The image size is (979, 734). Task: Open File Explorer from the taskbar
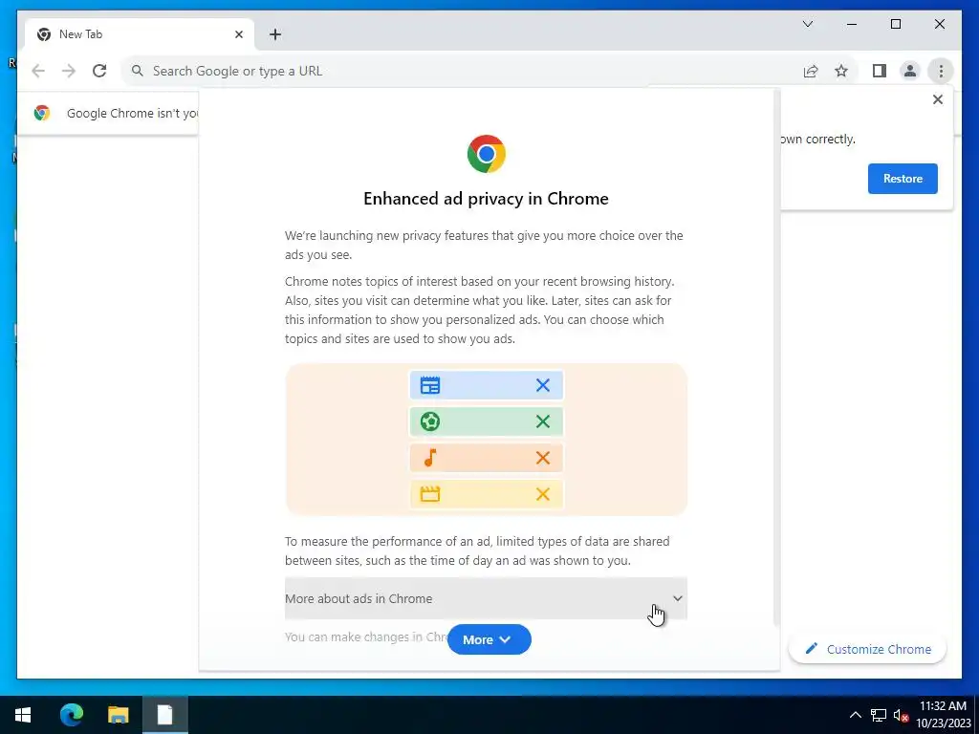pyautogui.click(x=118, y=715)
